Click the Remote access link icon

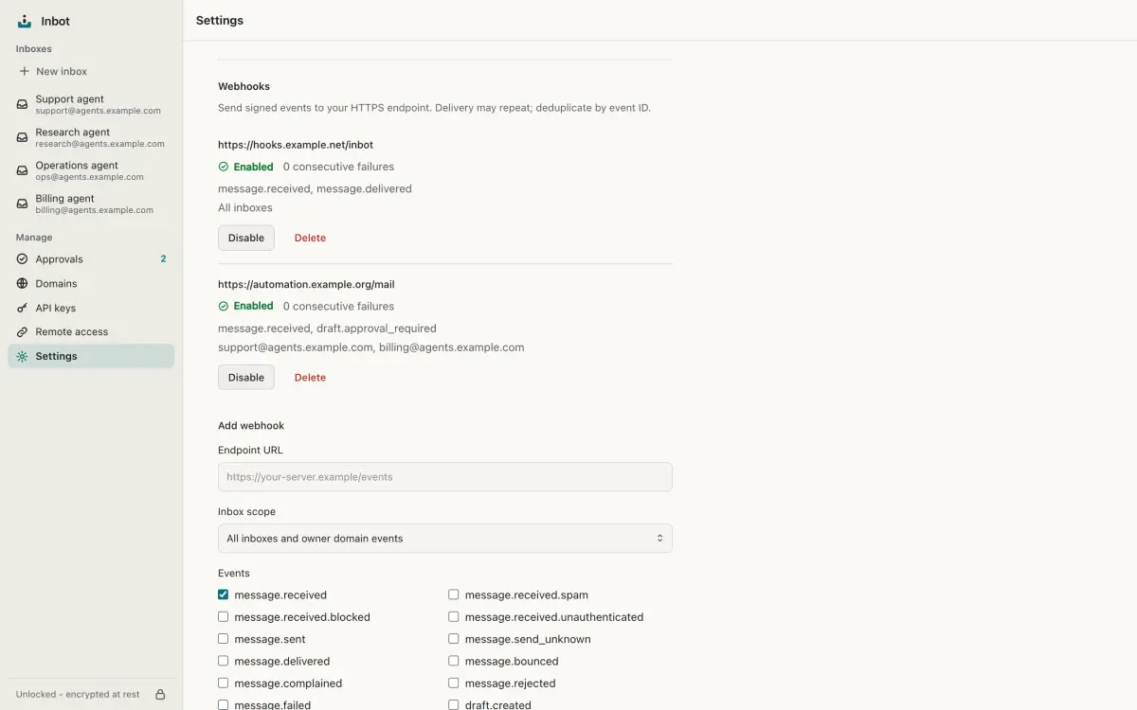point(22,332)
